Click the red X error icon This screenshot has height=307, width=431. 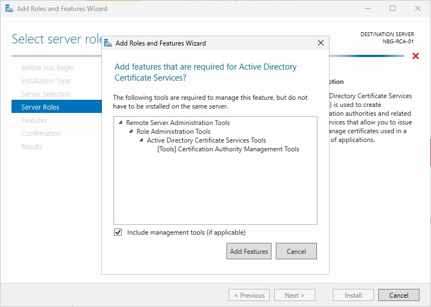click(x=416, y=56)
